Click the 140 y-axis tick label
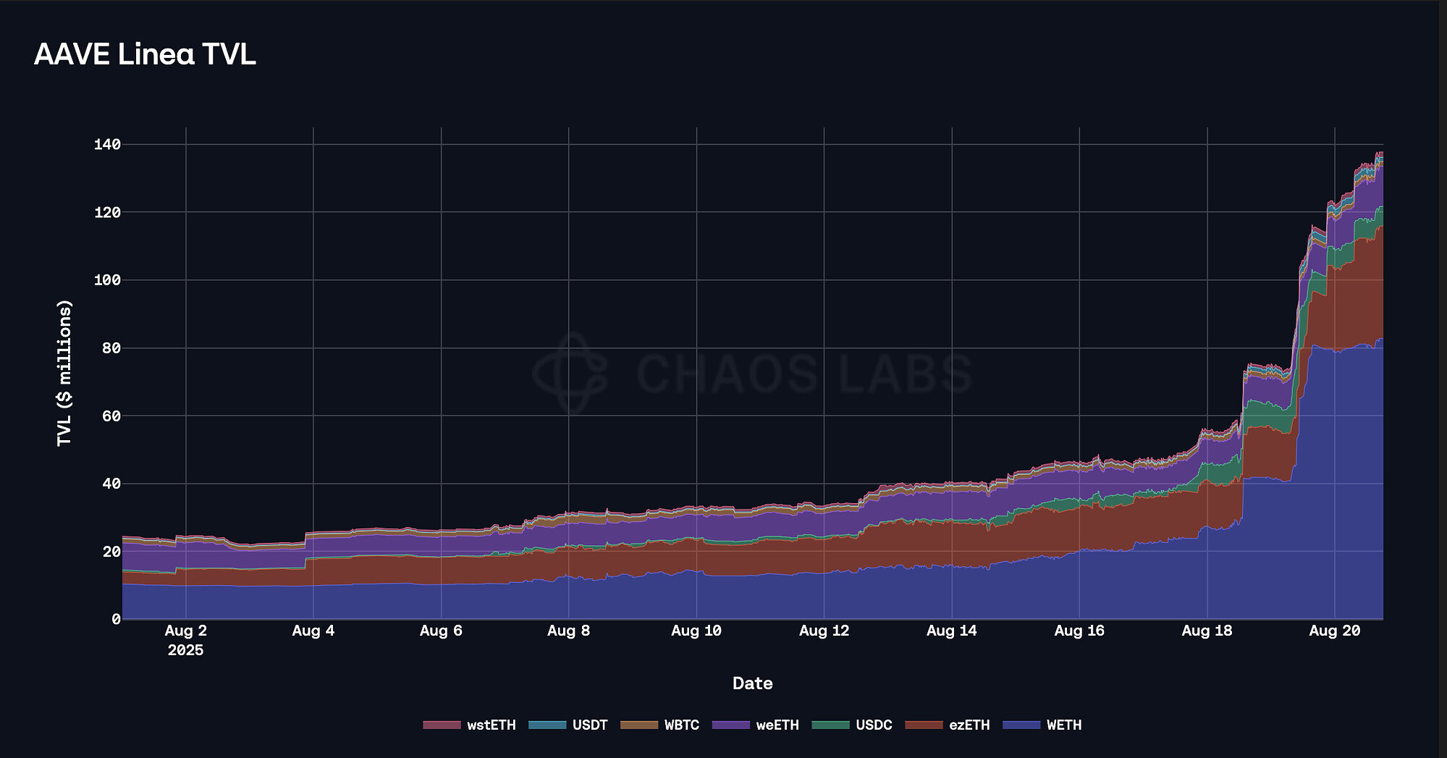The height and width of the screenshot is (758, 1447). click(x=107, y=145)
